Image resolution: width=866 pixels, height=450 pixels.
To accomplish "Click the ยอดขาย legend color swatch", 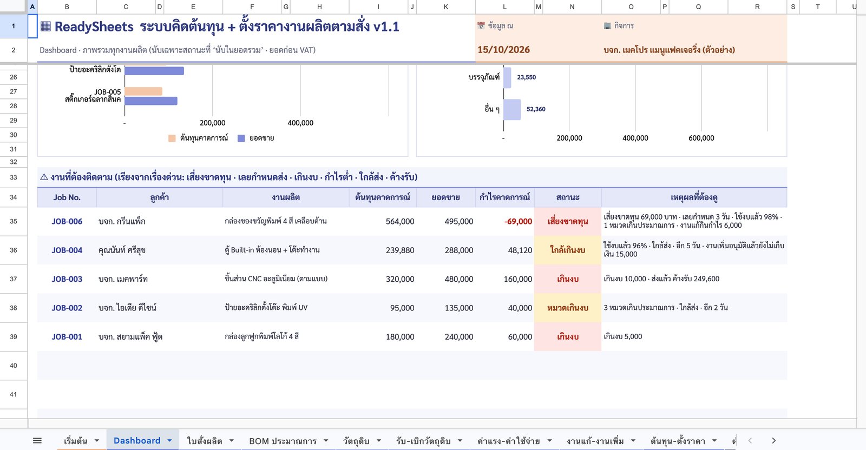I will 241,138.
